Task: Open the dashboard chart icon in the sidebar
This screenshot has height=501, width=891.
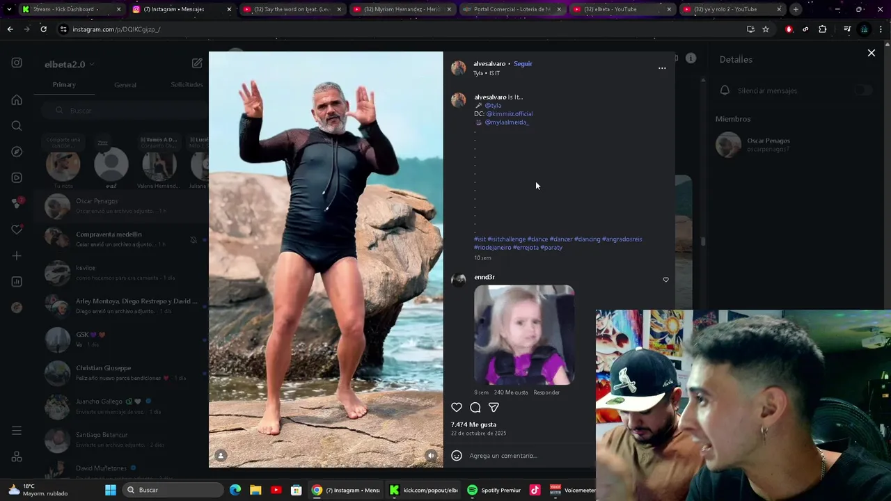Action: [17, 282]
